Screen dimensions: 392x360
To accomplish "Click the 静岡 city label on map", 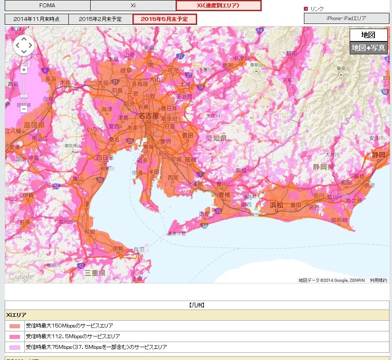I will (378, 155).
